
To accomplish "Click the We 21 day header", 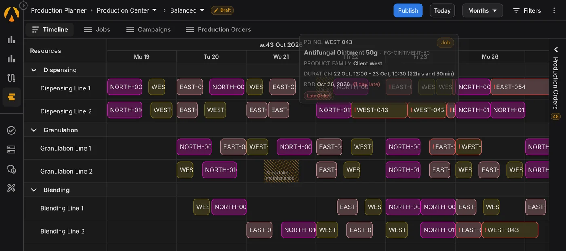I will point(281,57).
